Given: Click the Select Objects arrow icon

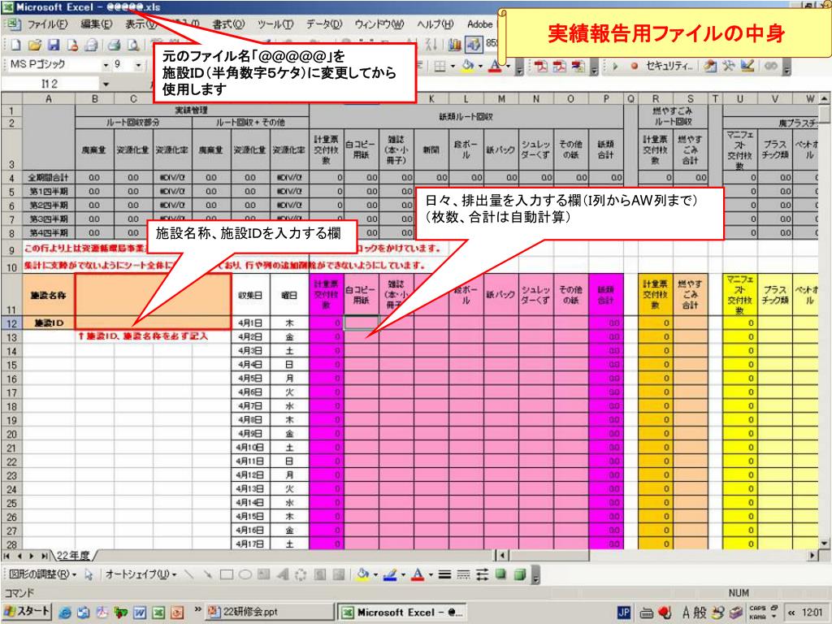Looking at the screenshot, I should 89,574.
